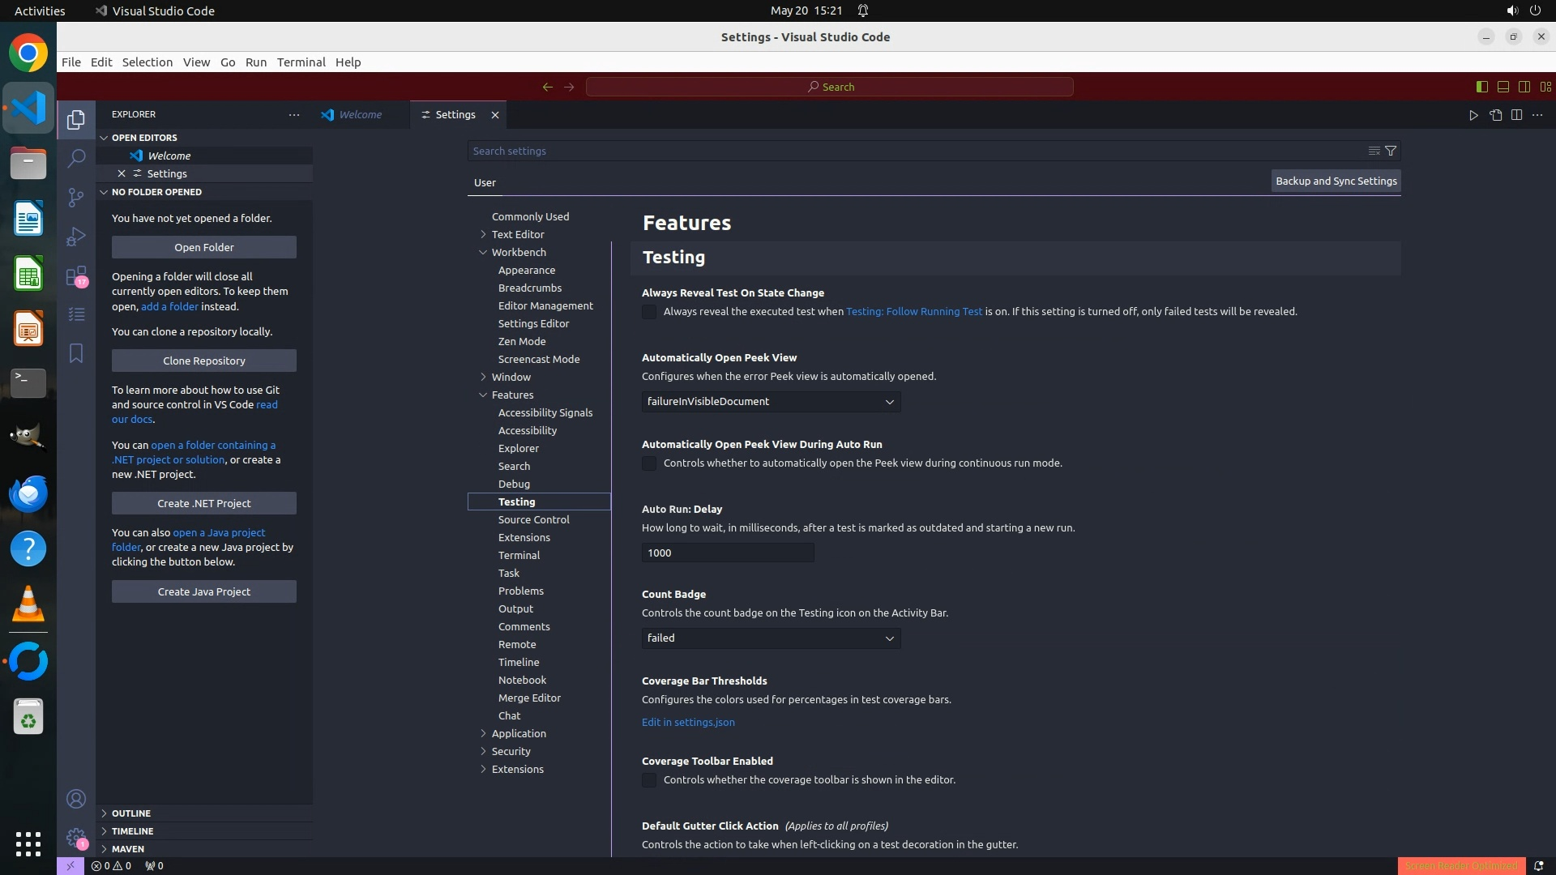Viewport: 1556px width, 875px height.
Task: Click the Manage gear icon
Action: [x=76, y=838]
